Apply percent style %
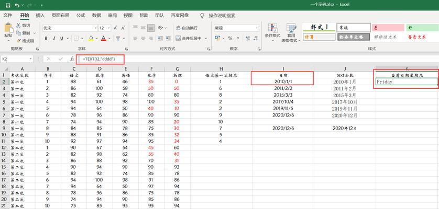439x209 pixels. (230, 38)
